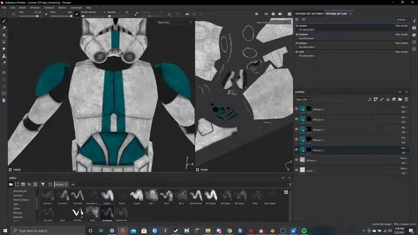Toggle symmetry in the top toolbar
The image size is (418, 235).
[x=187, y=14]
